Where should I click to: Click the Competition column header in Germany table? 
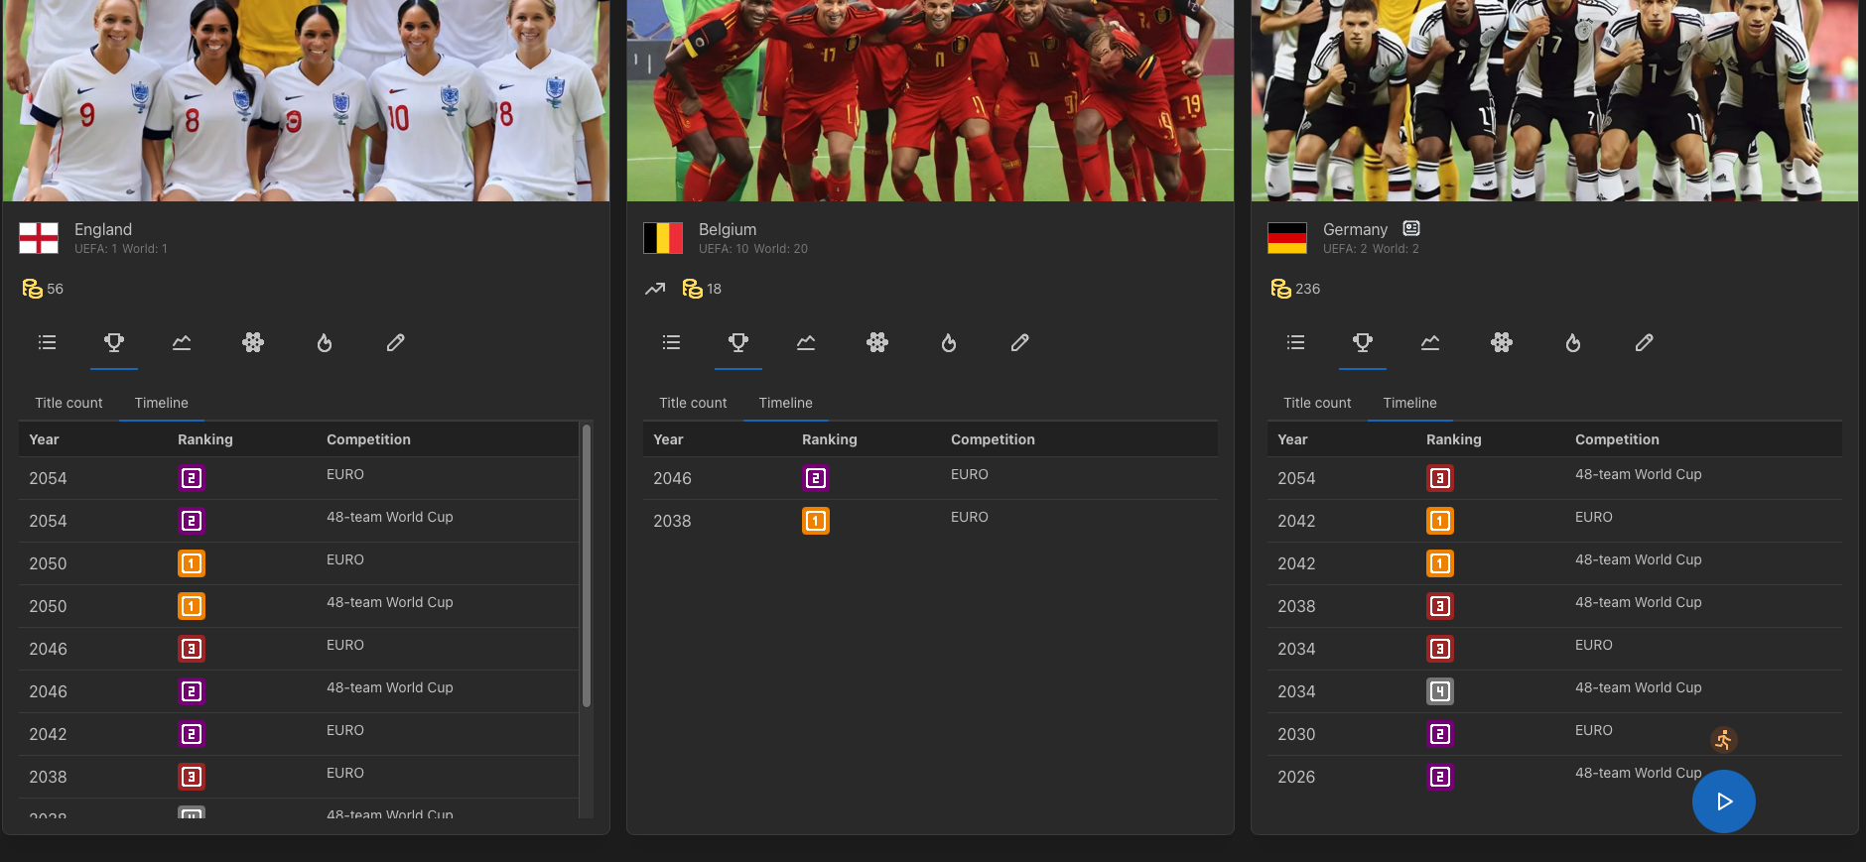pos(1617,439)
